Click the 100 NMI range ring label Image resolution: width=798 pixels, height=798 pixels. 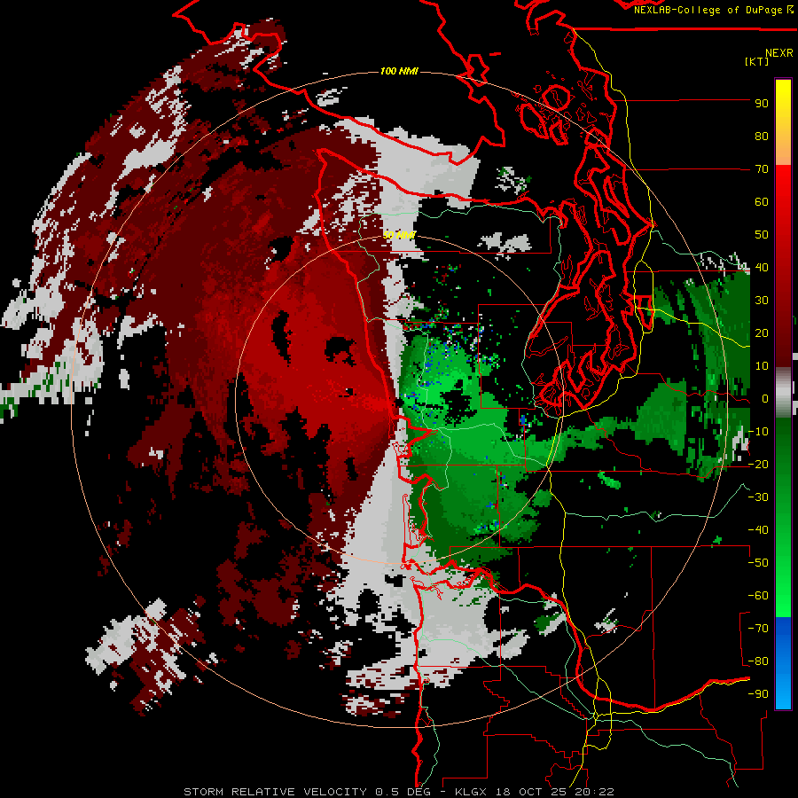(399, 71)
